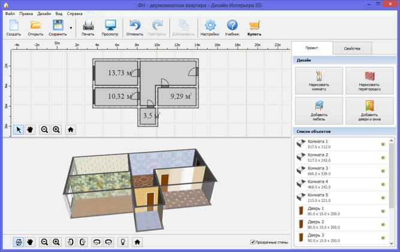The width and height of the screenshot is (400, 252).
Task: Undo with the Отменить toolbar icon
Action: 135,27
